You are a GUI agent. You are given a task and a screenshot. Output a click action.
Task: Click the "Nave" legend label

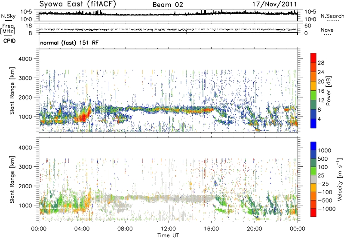tap(327, 30)
